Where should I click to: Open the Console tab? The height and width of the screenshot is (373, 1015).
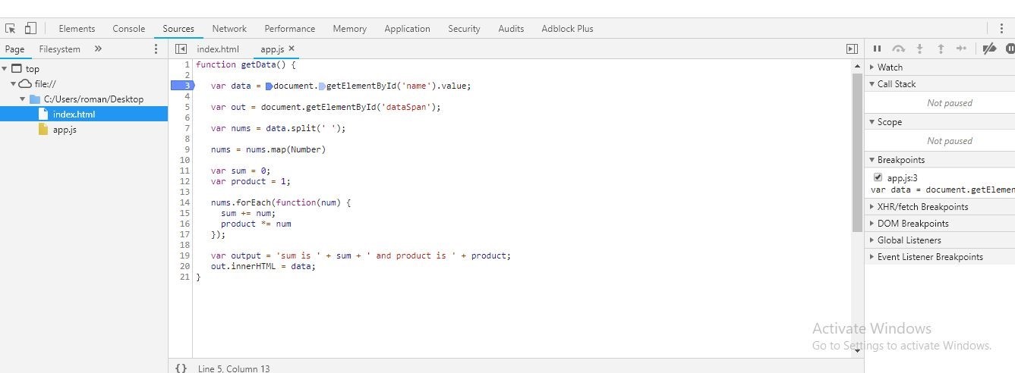tap(128, 29)
